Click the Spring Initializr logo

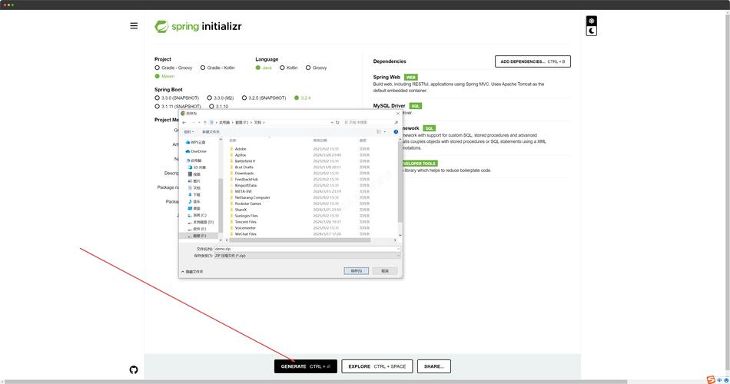pyautogui.click(x=198, y=27)
